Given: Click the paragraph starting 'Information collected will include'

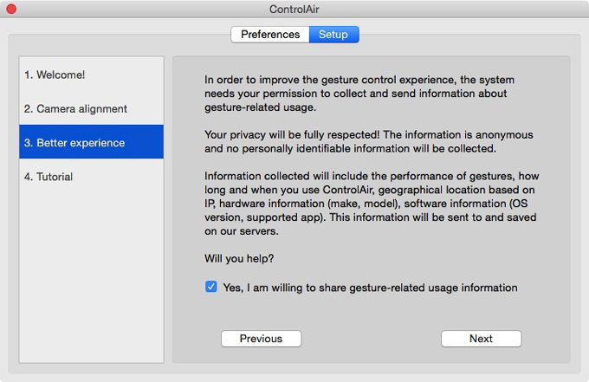Looking at the screenshot, I should 372,204.
